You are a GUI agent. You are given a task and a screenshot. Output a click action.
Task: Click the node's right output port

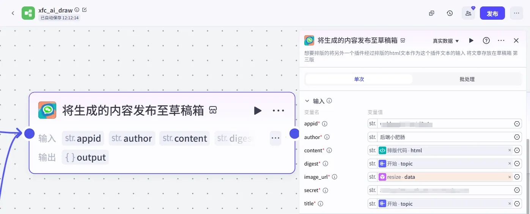pos(295,133)
